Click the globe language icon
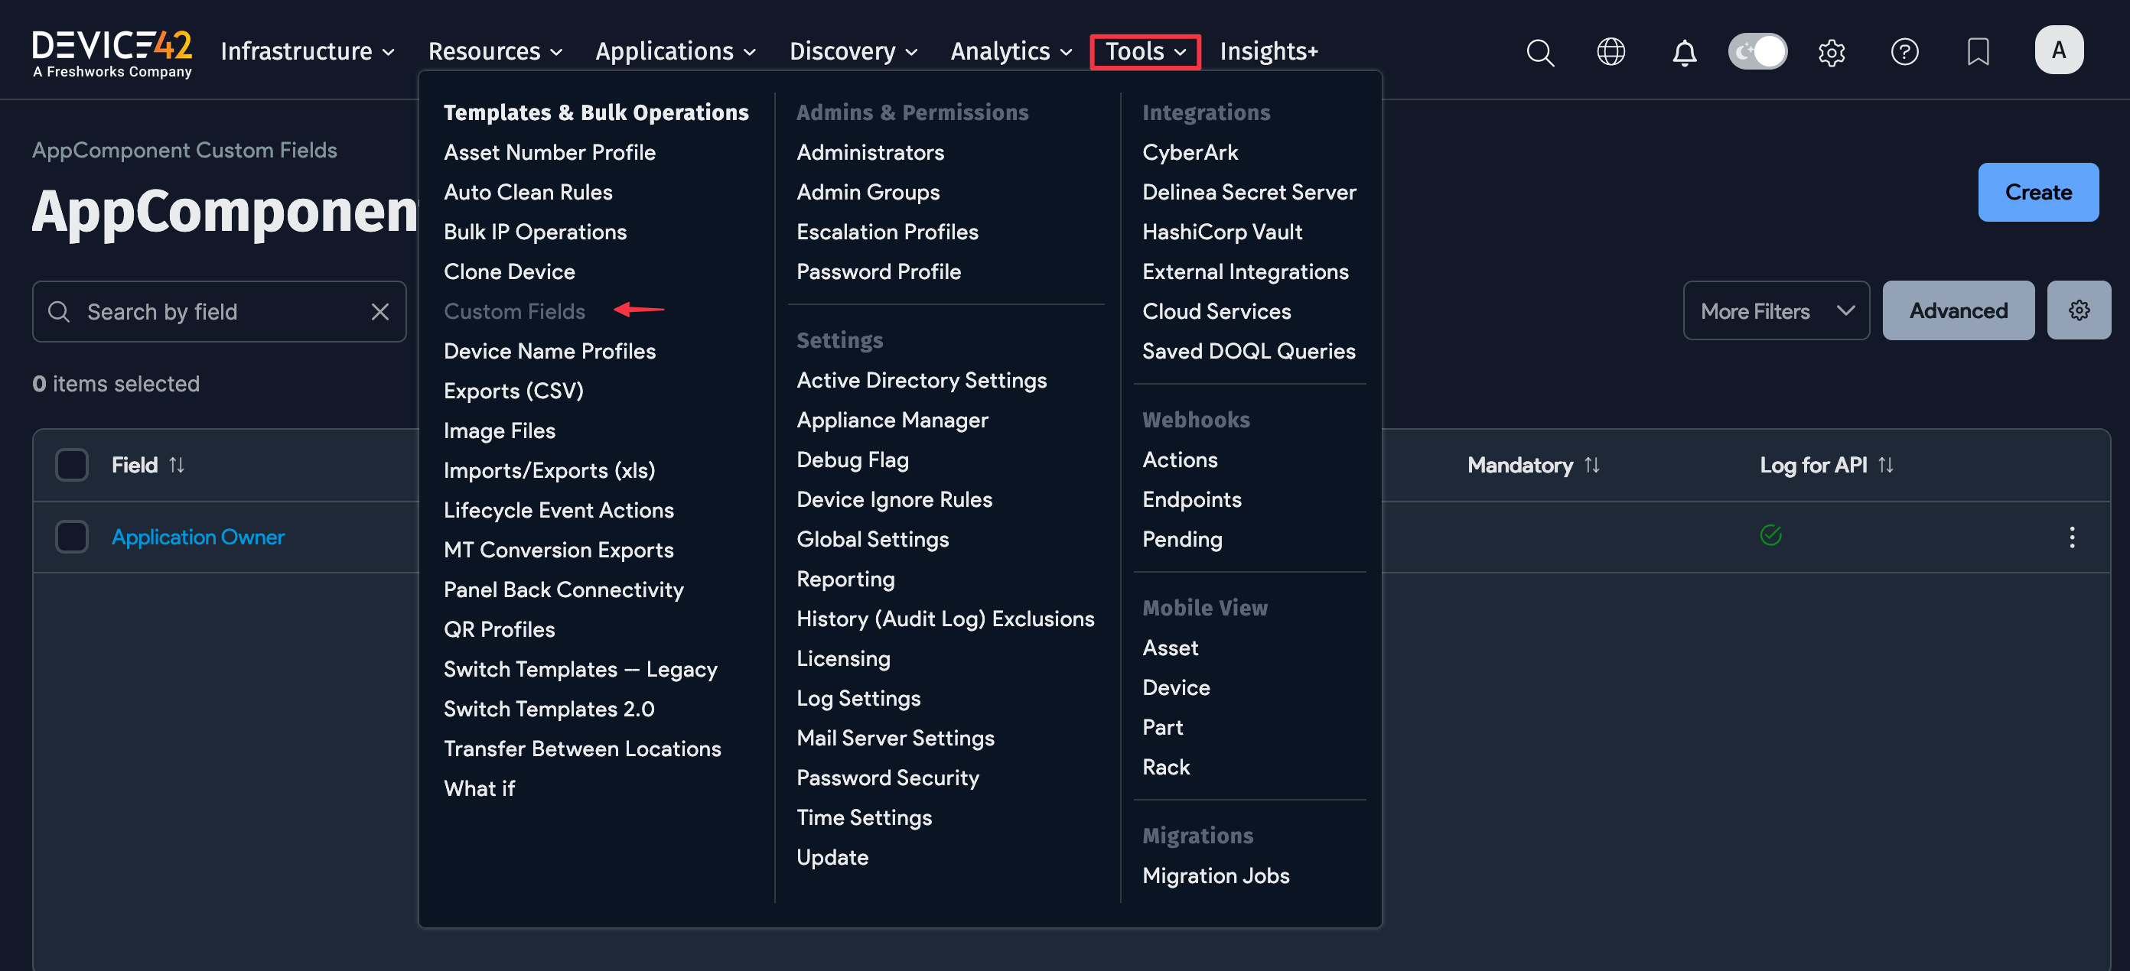2130x971 pixels. coord(1611,51)
